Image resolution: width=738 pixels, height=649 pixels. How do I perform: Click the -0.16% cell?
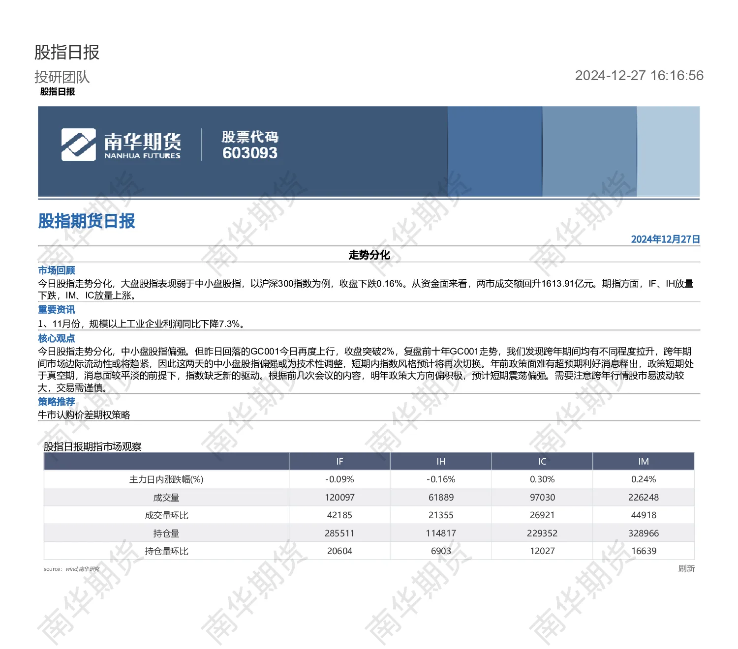click(441, 479)
